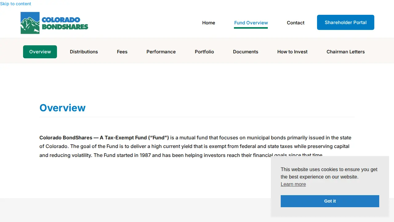
Task: Go to the Contact page
Action: (x=295, y=23)
